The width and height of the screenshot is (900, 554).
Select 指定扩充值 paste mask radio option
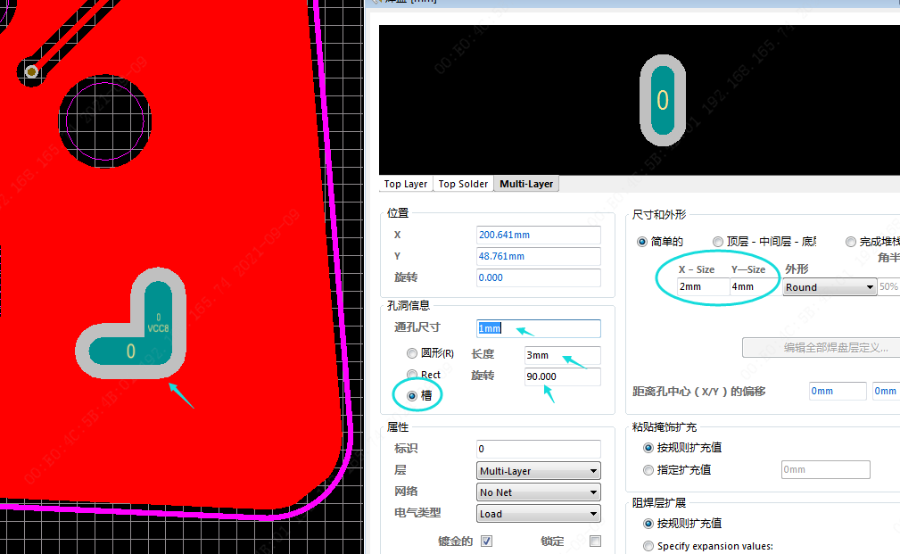648,470
